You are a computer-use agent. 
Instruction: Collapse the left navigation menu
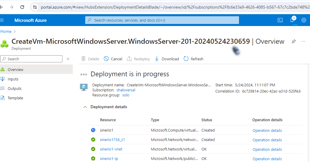click(68, 59)
